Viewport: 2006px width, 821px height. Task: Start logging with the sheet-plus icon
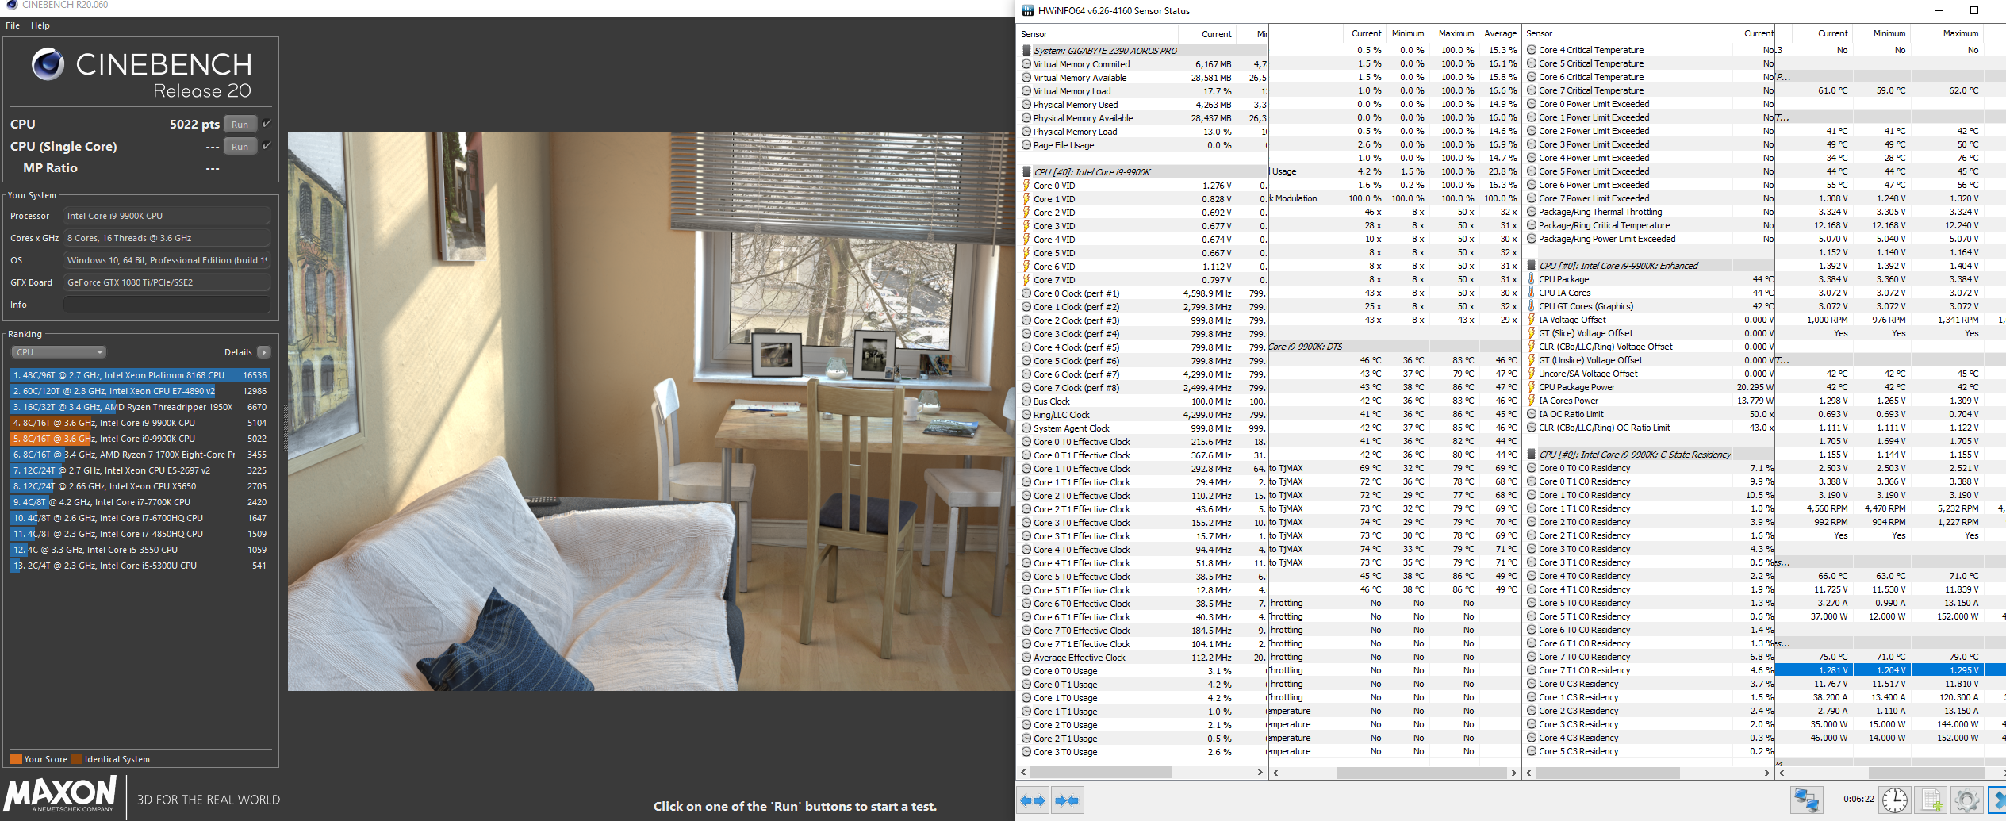click(x=1932, y=800)
